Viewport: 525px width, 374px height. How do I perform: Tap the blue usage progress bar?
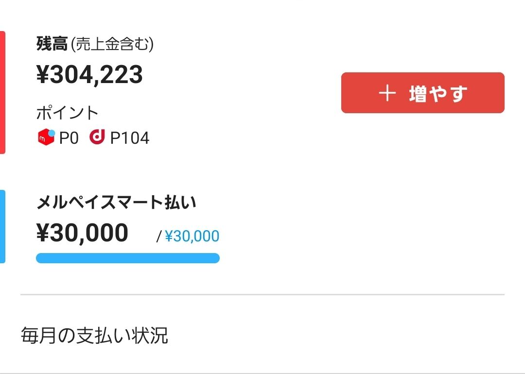tap(127, 258)
